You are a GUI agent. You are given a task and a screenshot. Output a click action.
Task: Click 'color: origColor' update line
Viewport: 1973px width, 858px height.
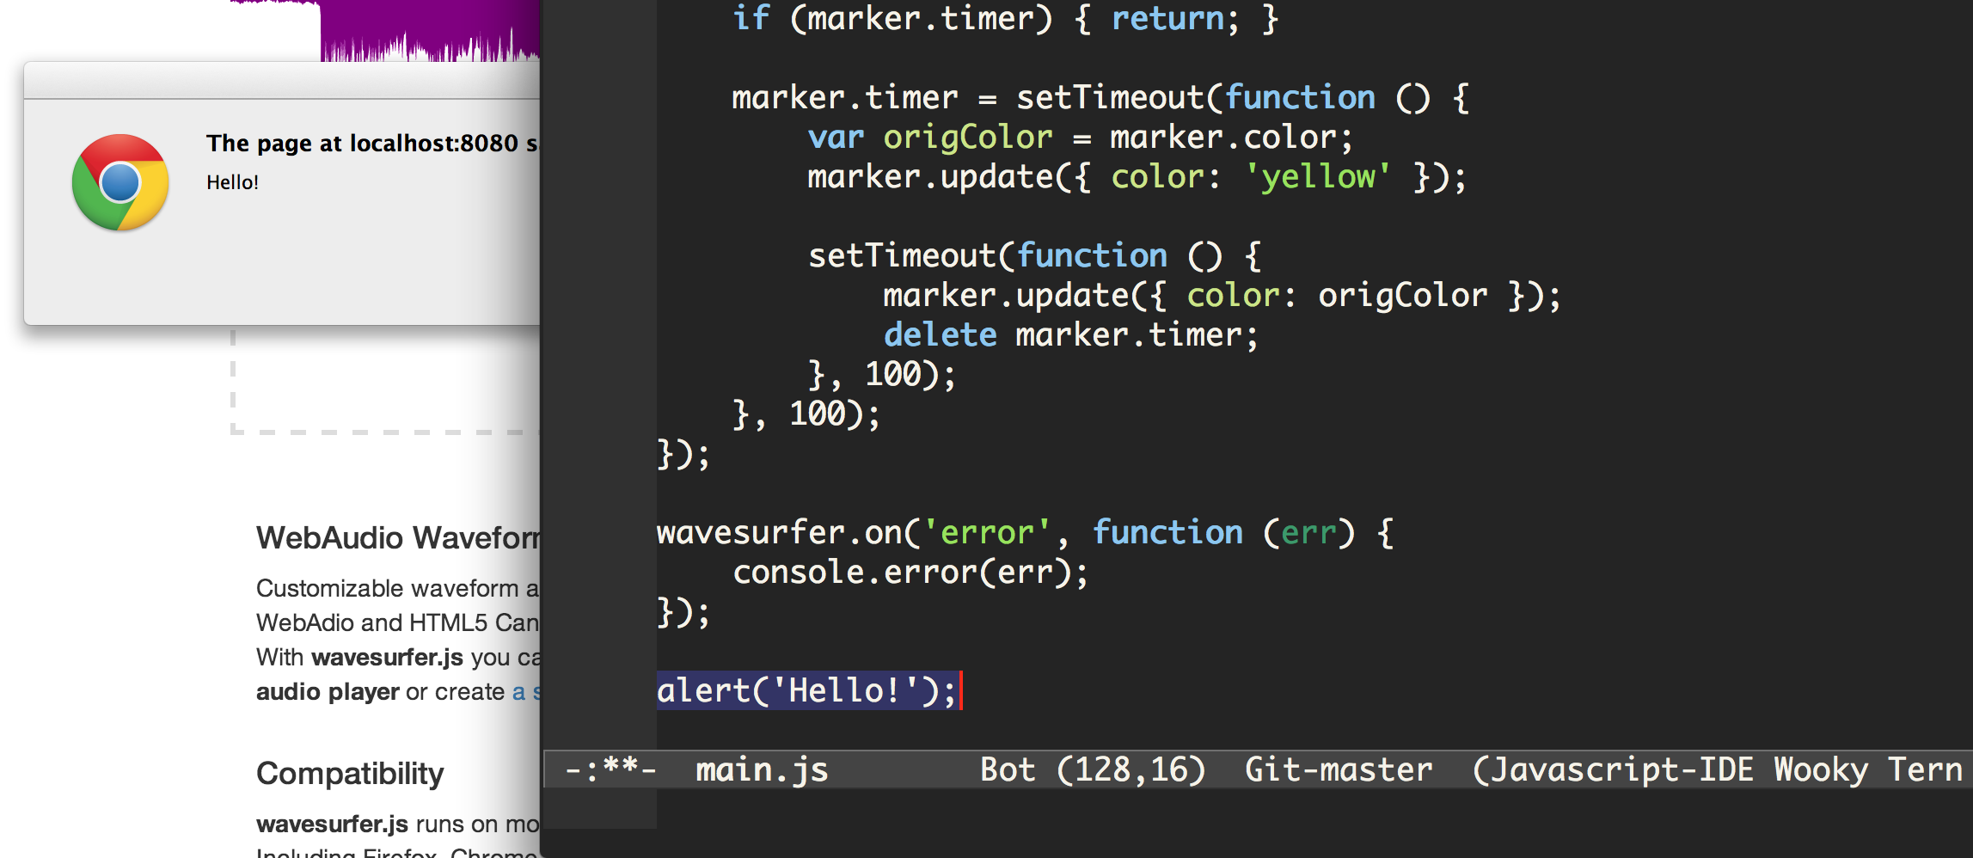tap(1222, 295)
